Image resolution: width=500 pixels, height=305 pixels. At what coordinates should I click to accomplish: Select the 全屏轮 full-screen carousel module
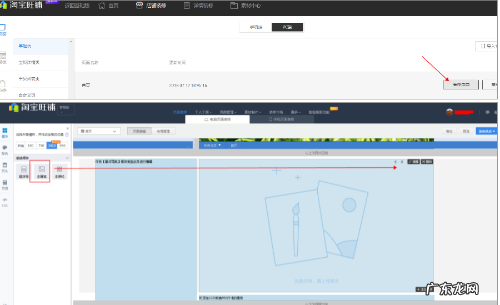point(59,171)
